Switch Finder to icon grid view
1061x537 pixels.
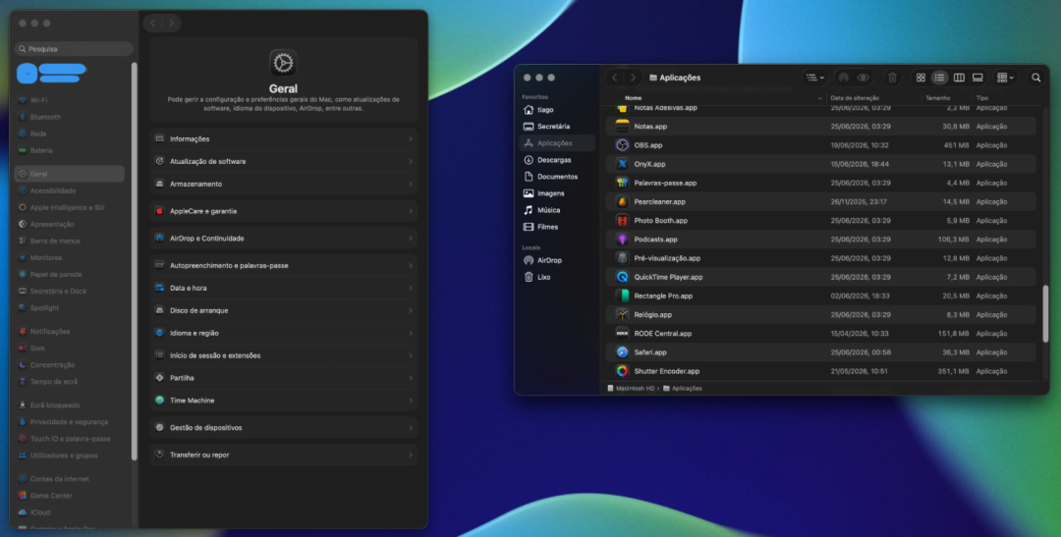pos(921,78)
